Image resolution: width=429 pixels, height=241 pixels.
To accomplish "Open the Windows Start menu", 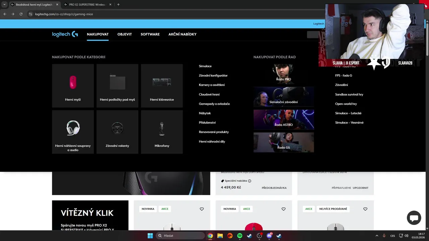I will [150, 236].
